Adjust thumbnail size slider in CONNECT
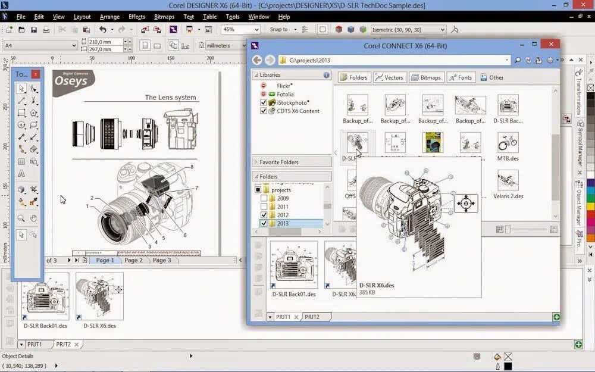The width and height of the screenshot is (595, 372). (508, 229)
